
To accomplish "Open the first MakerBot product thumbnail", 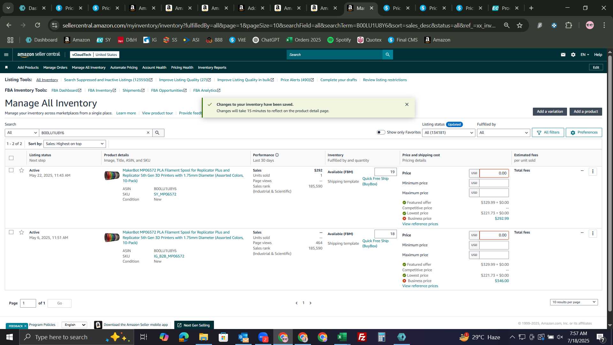I will tap(112, 175).
